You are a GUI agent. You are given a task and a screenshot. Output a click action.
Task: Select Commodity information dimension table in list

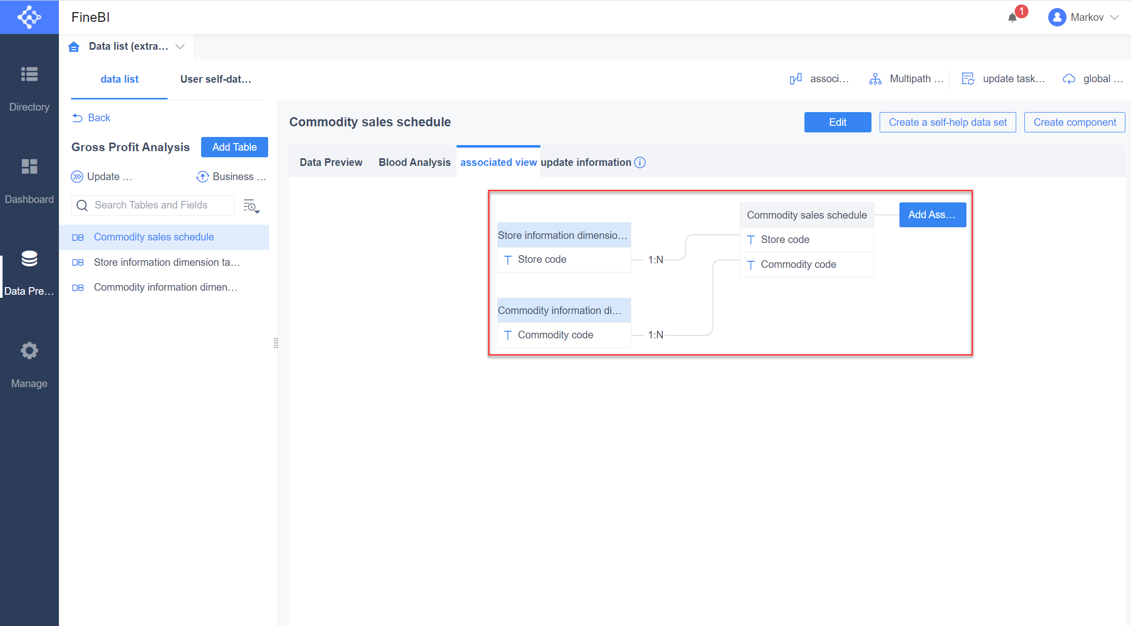click(164, 287)
